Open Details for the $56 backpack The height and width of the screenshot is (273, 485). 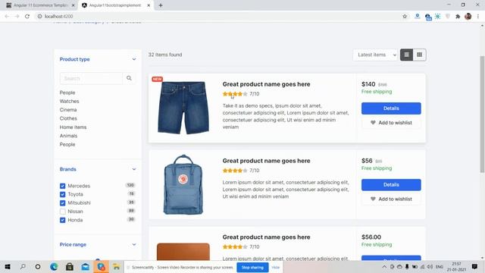point(391,185)
